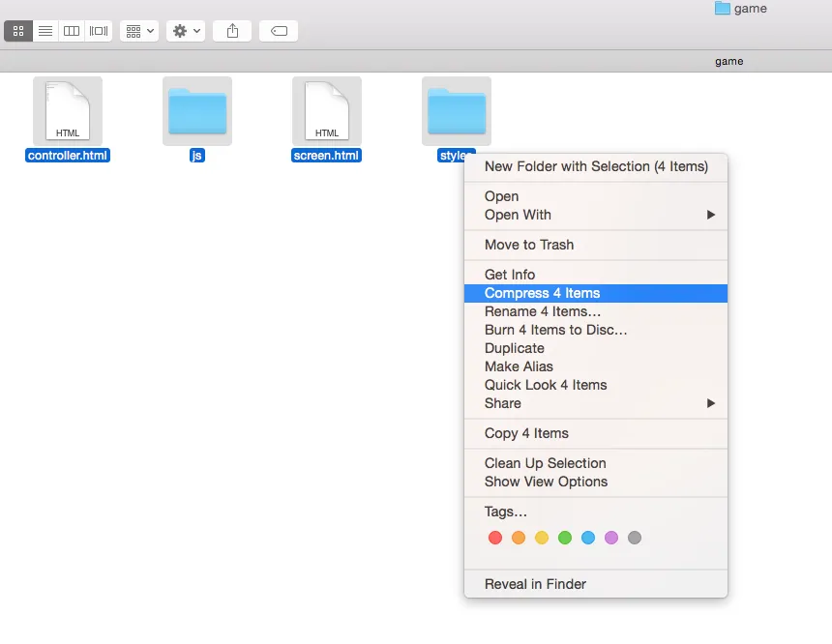Select the controller.html file icon
This screenshot has width=832, height=644.
point(68,111)
